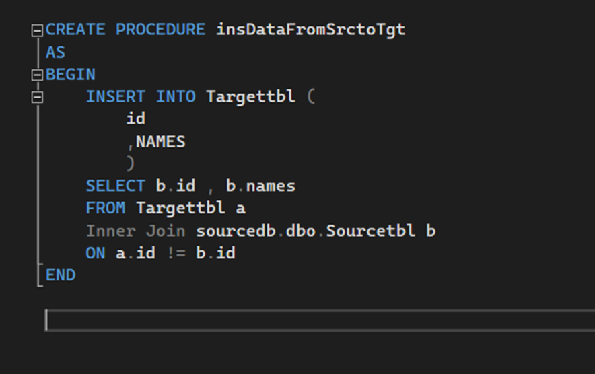Click the closing parenthesis of the column list
Viewport: 595px width, 374px height.
(x=131, y=163)
